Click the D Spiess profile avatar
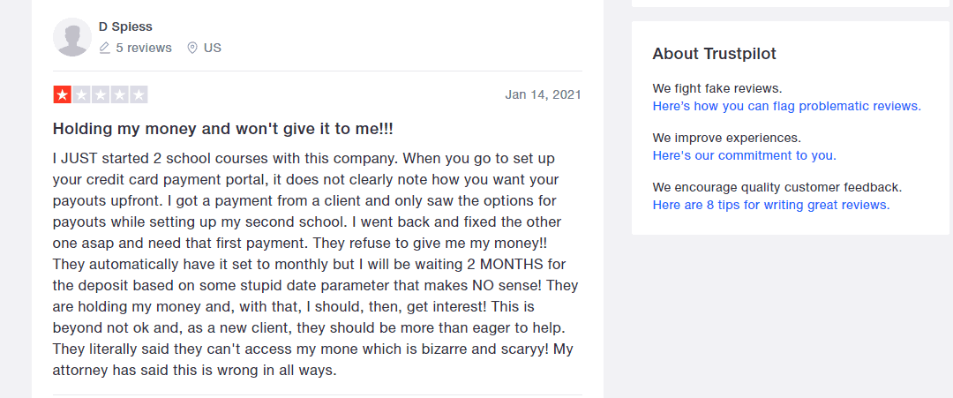 click(72, 37)
